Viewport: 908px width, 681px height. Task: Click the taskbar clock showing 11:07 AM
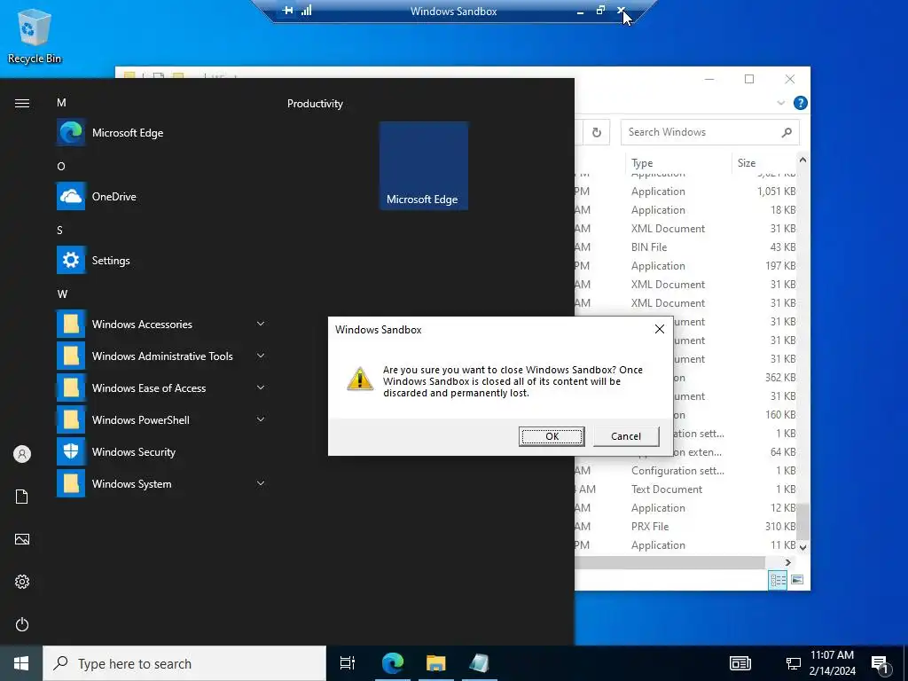click(832, 663)
